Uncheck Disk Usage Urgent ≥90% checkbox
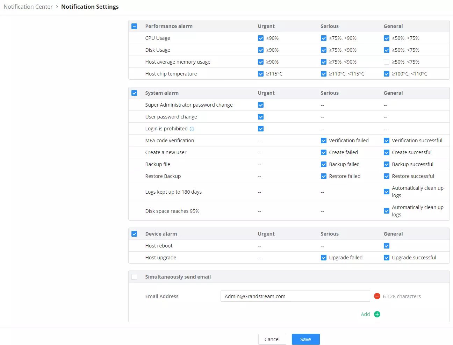 coord(261,50)
